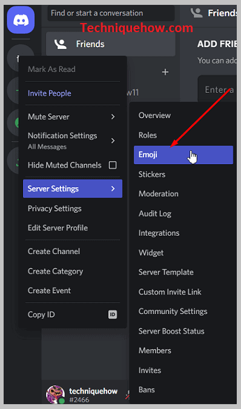
Task: Open Integrations submenu item
Action: pos(183,233)
